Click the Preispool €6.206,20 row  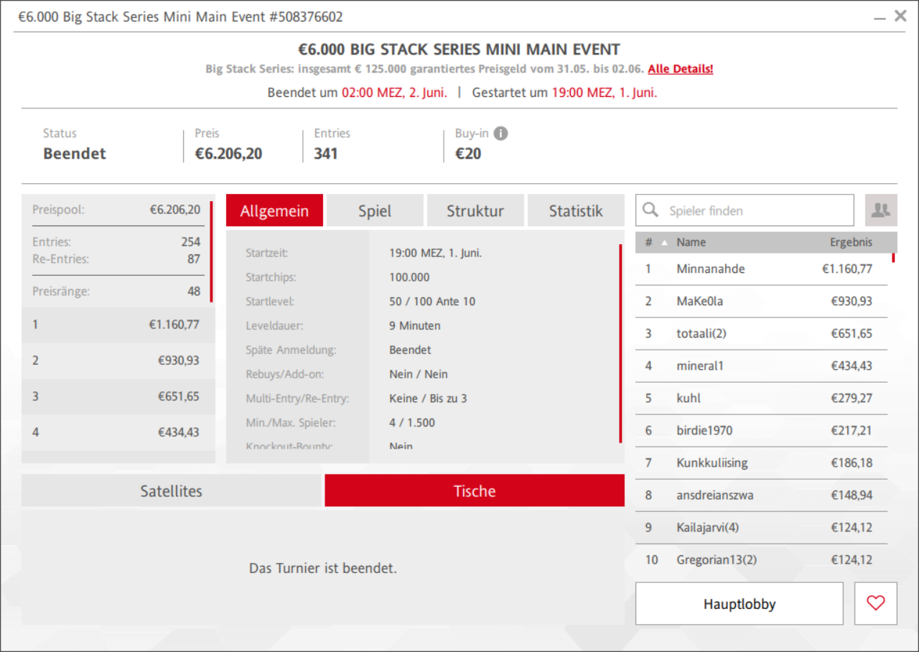click(x=116, y=210)
